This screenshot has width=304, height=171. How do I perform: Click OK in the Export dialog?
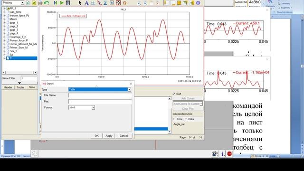(97, 136)
